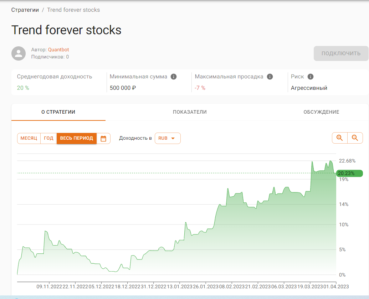This screenshot has width=369, height=299.
Task: Click the 21.02.2023 date label
Action: [x=258, y=287]
